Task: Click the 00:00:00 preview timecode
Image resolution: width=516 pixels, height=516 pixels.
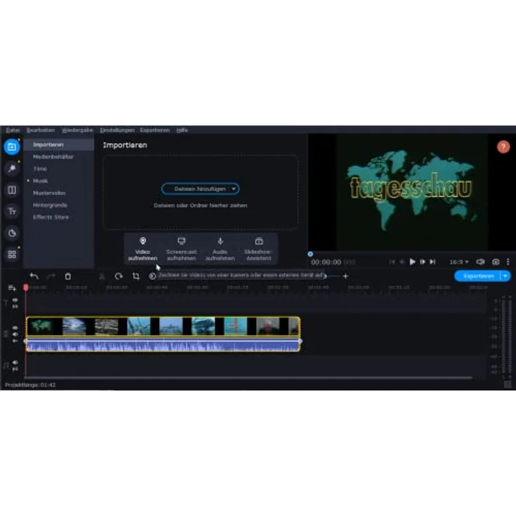Action: tap(326, 262)
